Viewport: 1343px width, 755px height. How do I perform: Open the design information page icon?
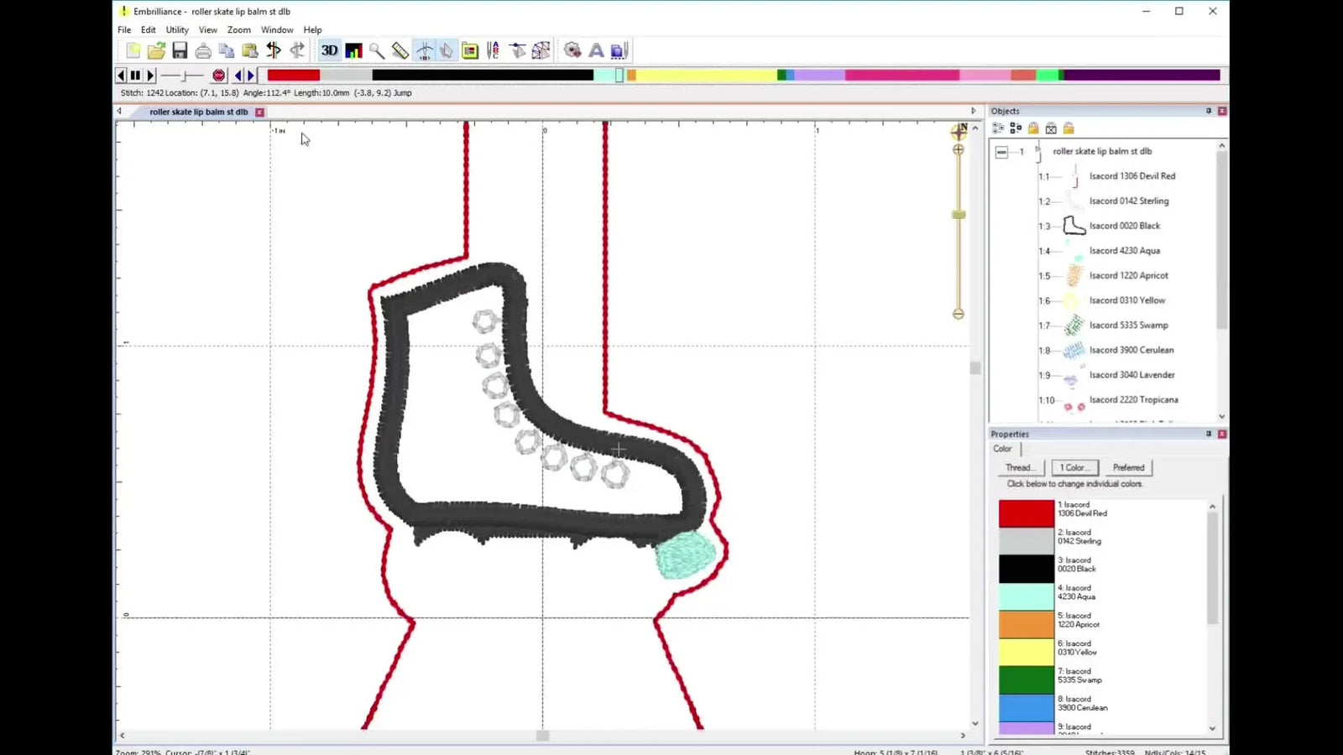click(470, 51)
